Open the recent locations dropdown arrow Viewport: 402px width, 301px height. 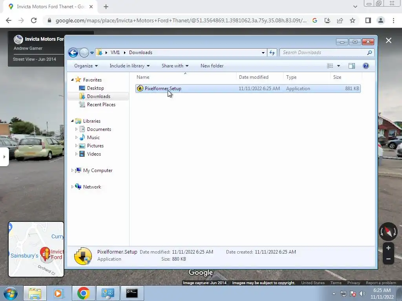(92, 53)
